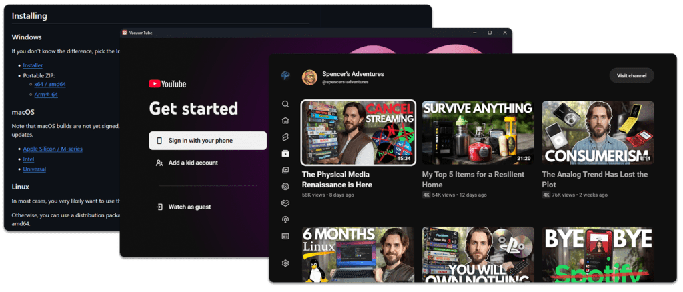683x292 pixels.
Task: Open the Library icon in sidebar
Action: tap(285, 170)
